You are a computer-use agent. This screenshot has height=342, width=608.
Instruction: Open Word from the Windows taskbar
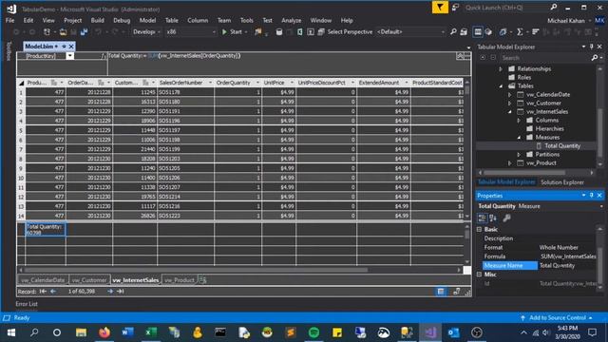point(127,332)
